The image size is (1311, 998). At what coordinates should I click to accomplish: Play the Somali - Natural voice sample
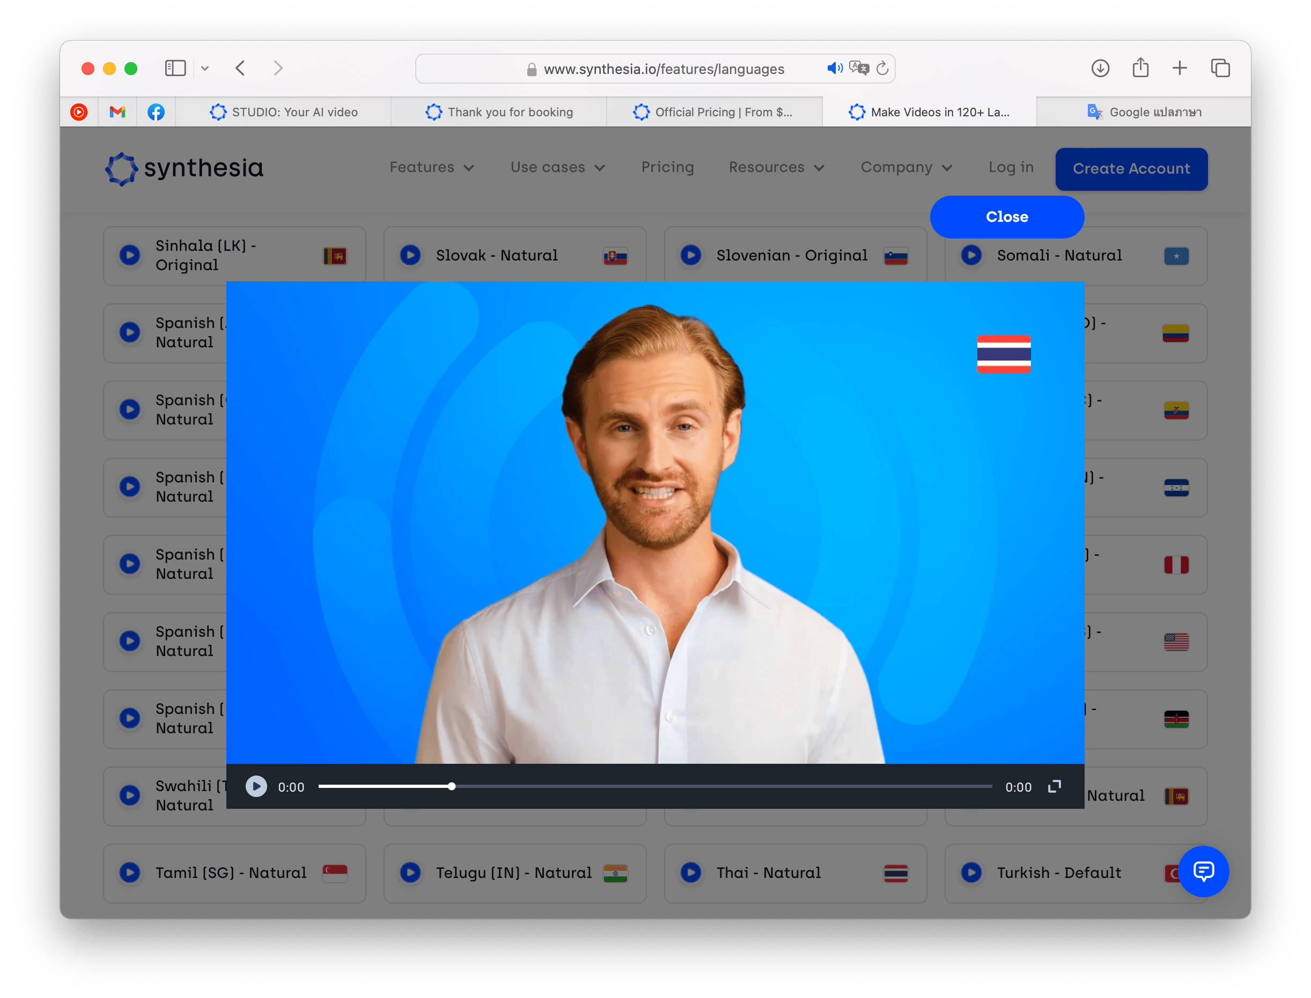click(971, 256)
